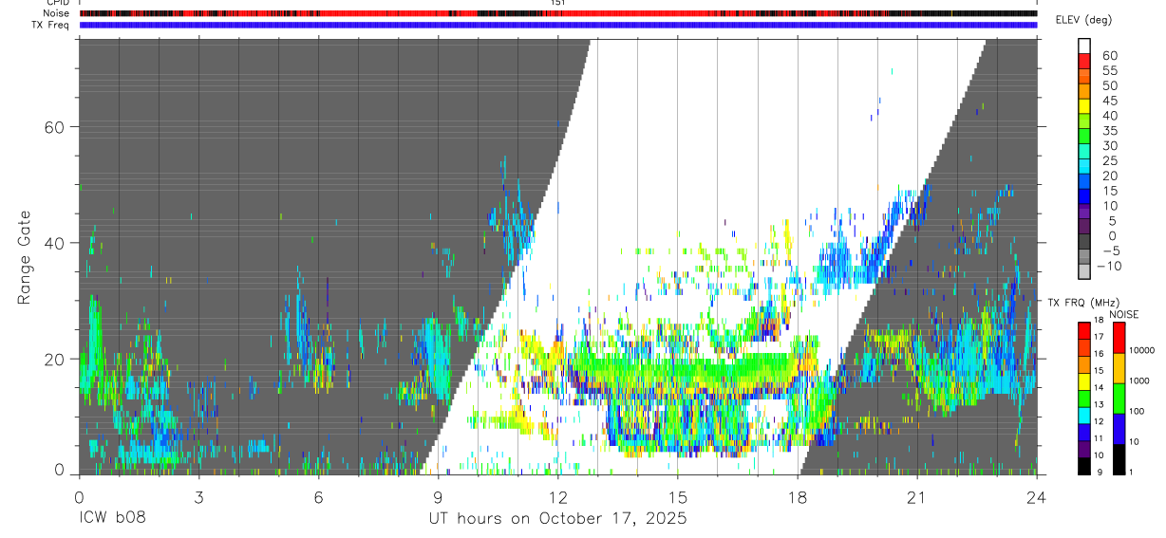Screen dimensions: 1166x538
Task: Click the 'ICW b08' radar beam label
Action: (110, 518)
